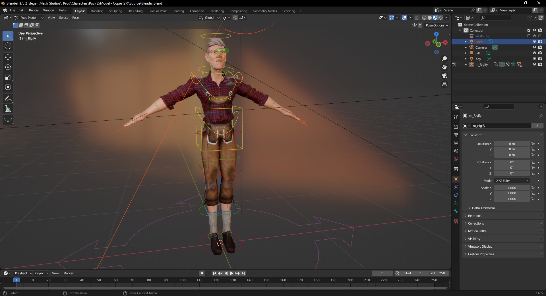Hide m_Rigify in the viewport
This screenshot has height=296, width=546.
pos(534,64)
